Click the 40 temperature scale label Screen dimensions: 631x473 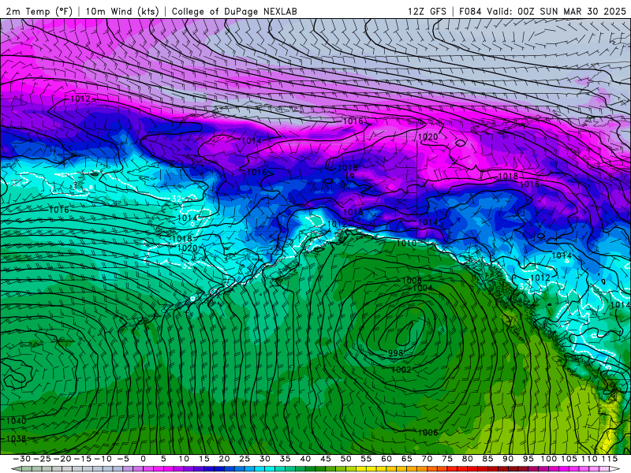(305, 459)
